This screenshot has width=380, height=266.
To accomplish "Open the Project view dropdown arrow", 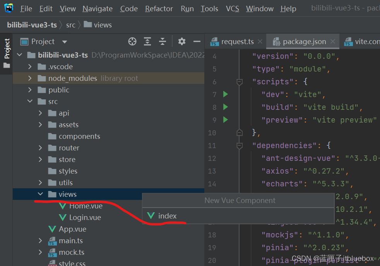I will 65,42.
